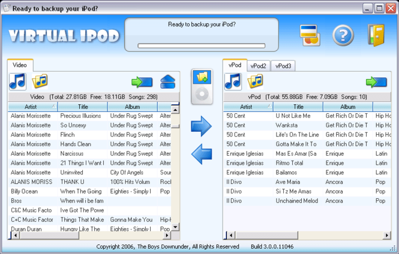Viewport: 399px width, 254px height.
Task: Select the song 'Ritmo Total'
Action: tap(307, 163)
